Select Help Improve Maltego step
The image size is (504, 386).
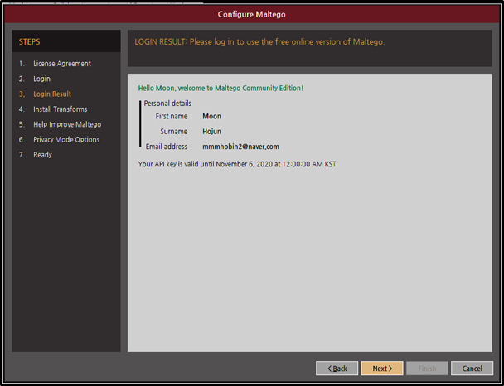(67, 124)
